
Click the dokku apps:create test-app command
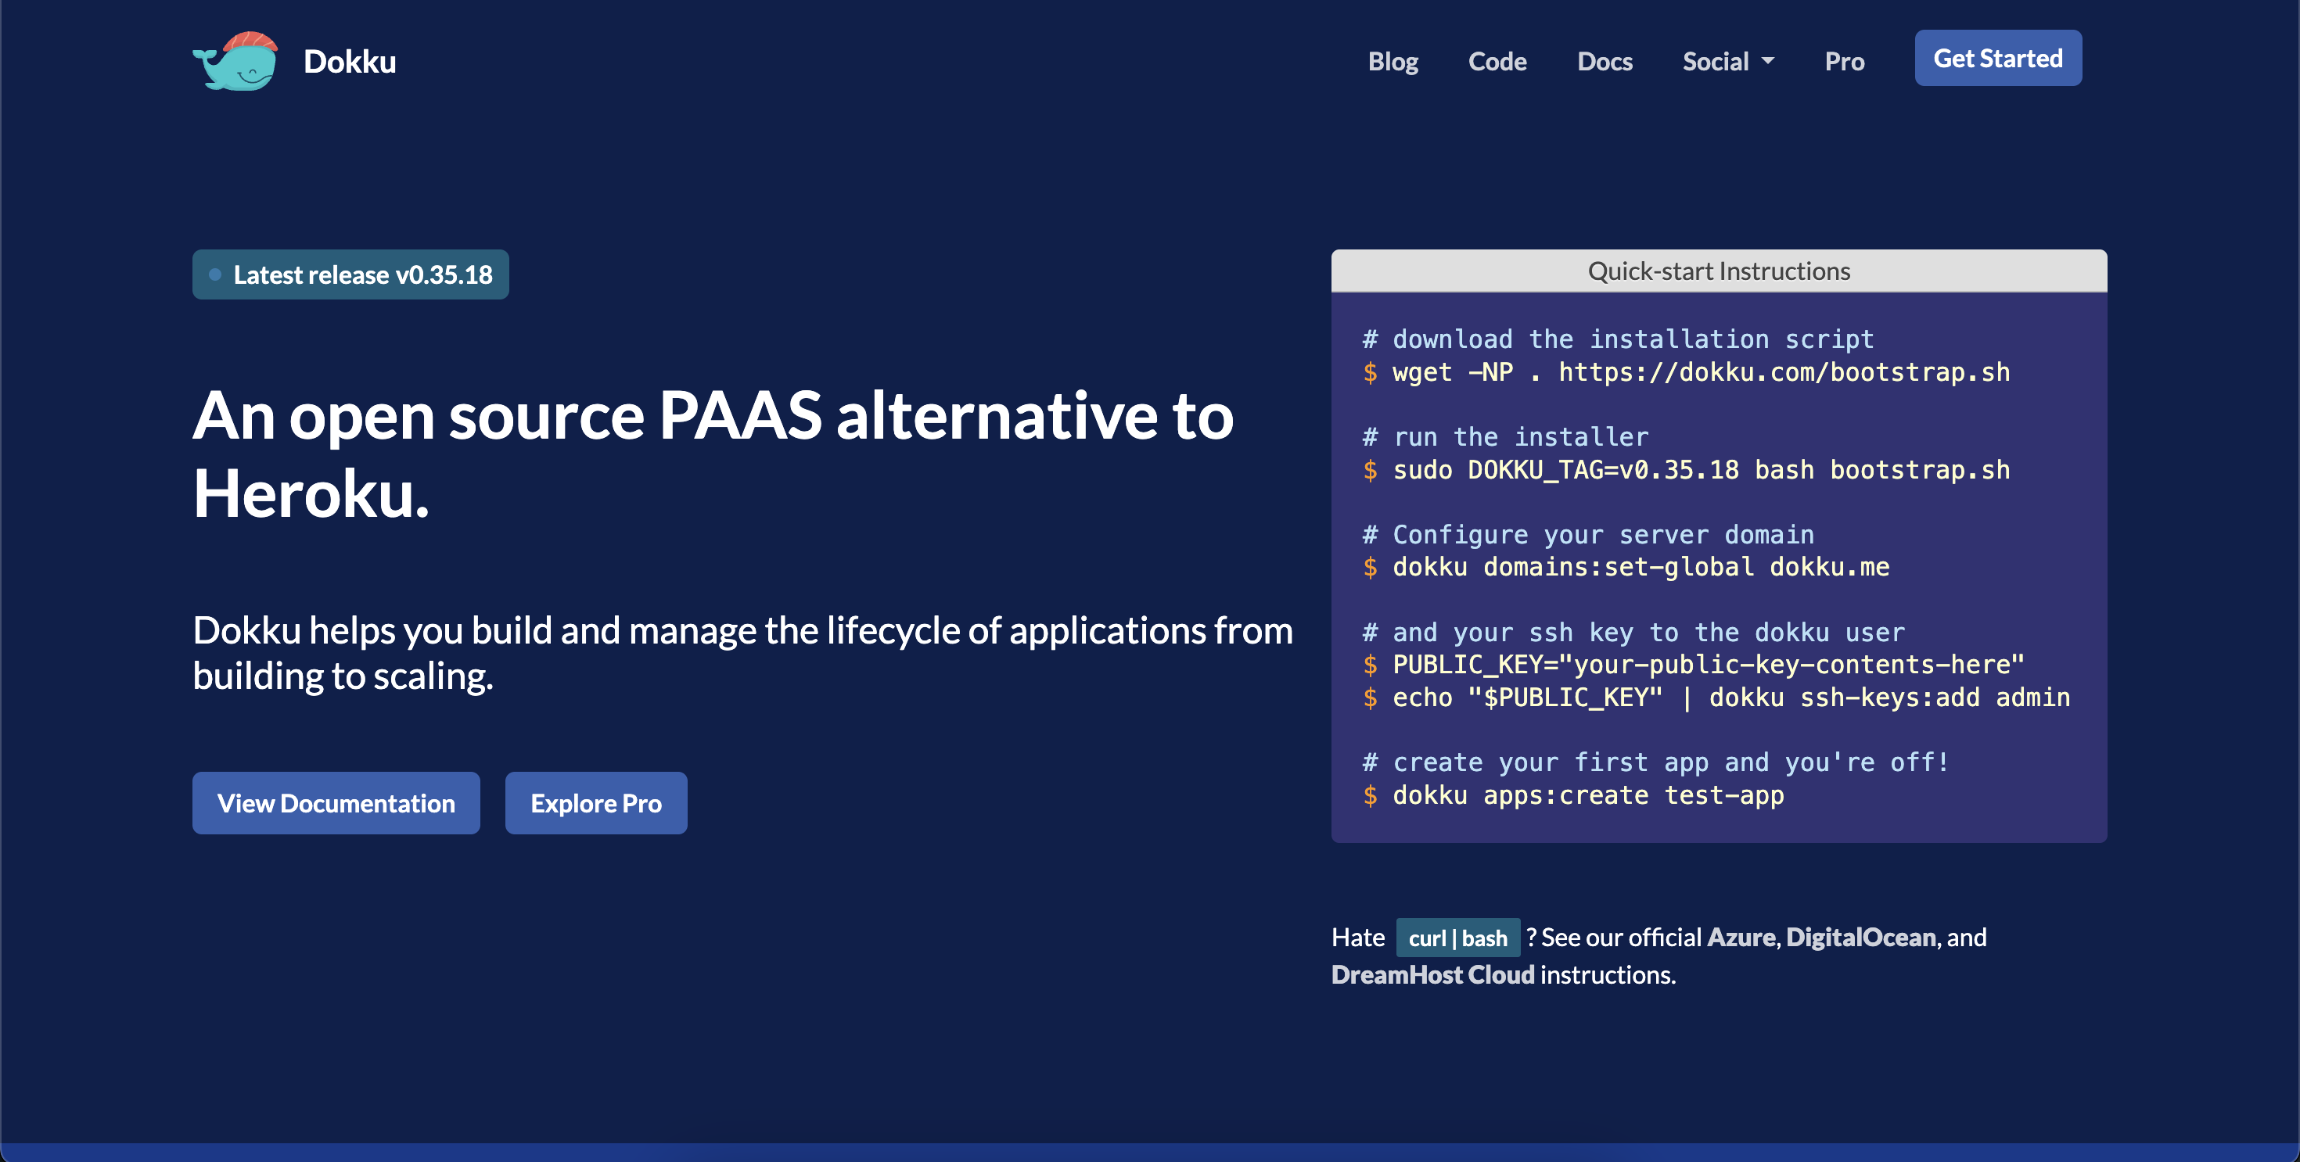(1572, 795)
